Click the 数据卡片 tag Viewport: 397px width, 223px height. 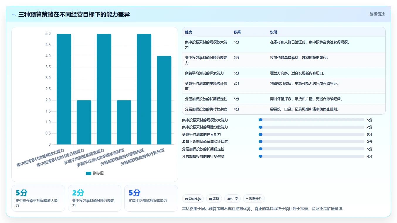pyautogui.click(x=254, y=199)
